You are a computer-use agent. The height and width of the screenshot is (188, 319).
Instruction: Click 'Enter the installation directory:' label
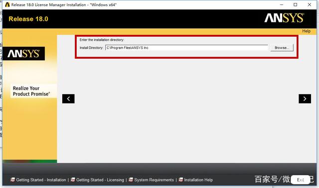coord(102,40)
